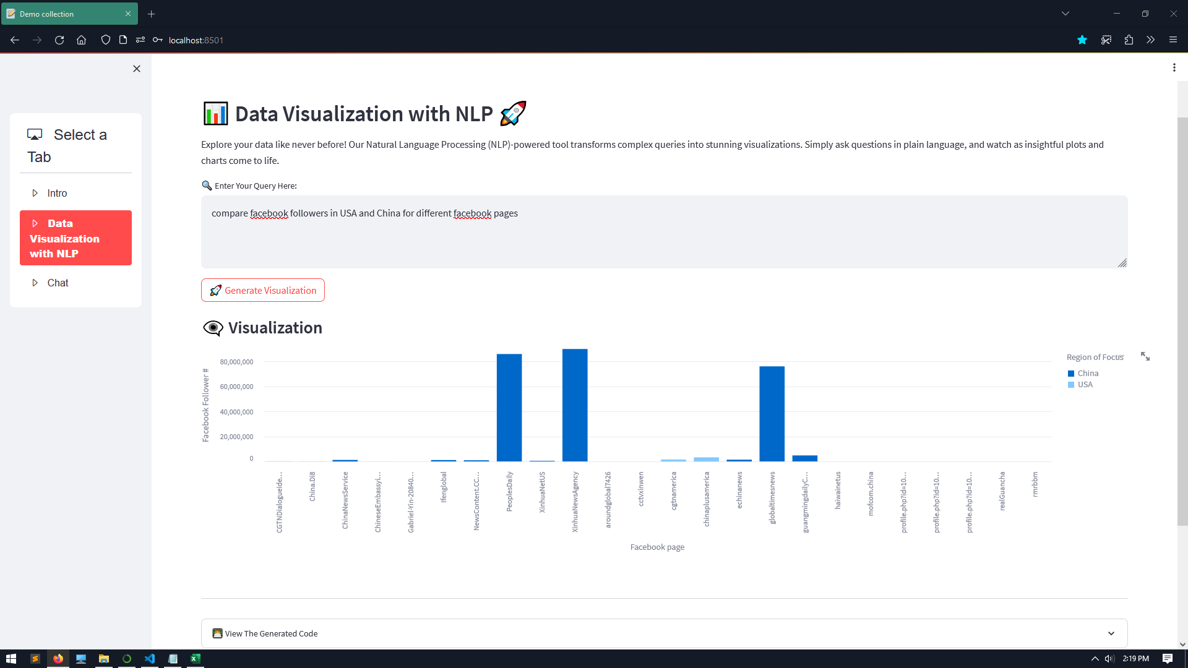
Task: Open the Streamlit three-dot main menu
Action: pos(1174,67)
